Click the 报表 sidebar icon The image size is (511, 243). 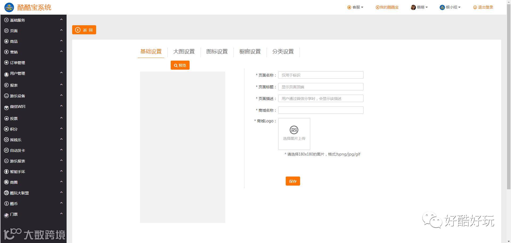(6, 85)
